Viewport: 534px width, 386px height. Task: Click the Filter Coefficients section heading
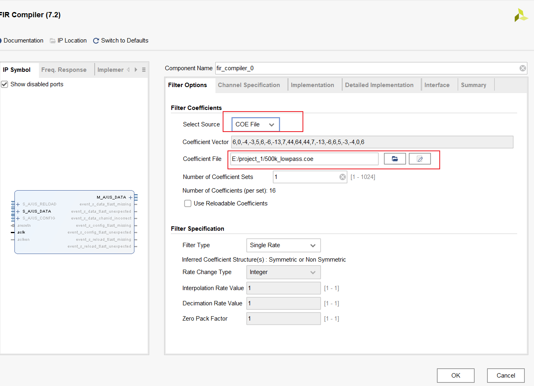(196, 108)
